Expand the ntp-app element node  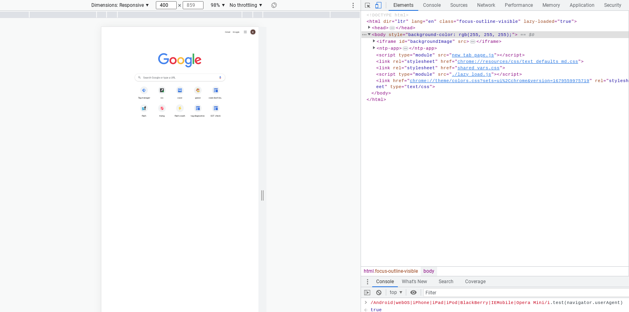click(374, 48)
